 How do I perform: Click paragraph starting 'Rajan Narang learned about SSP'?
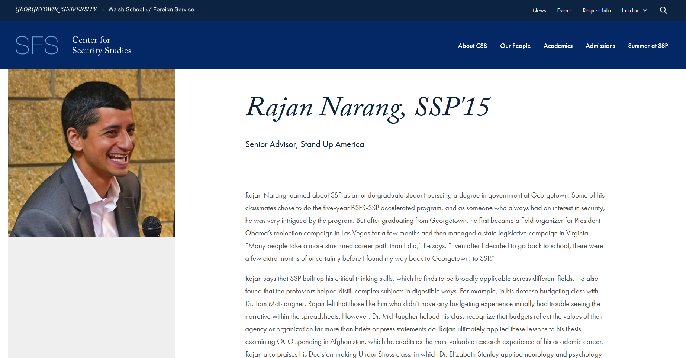click(425, 227)
